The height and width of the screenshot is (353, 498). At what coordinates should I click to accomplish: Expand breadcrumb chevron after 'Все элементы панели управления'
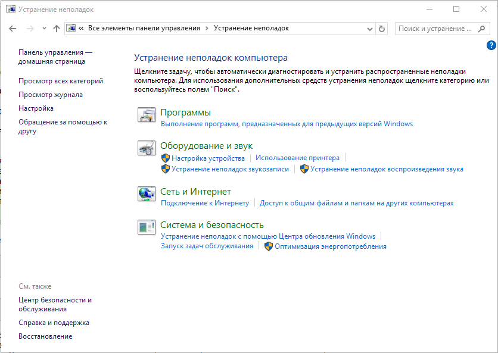207,28
